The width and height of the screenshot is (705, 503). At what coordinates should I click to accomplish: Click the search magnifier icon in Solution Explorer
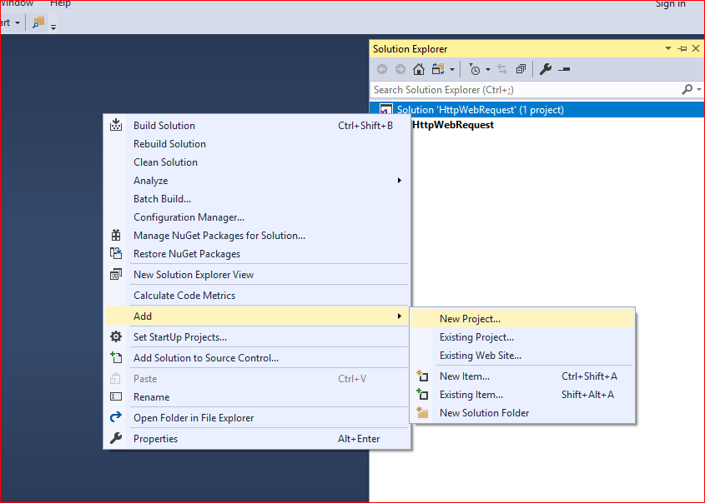coord(687,89)
